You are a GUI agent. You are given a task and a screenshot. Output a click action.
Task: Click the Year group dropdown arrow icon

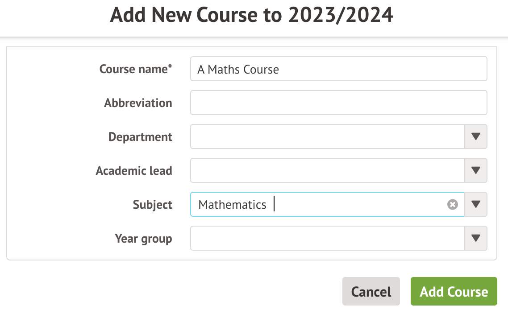[x=476, y=238]
